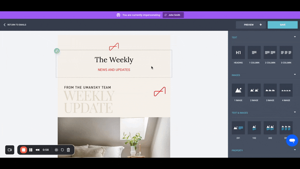The width and height of the screenshot is (300, 169).
Task: Add a 1 Image block
Action: pos(238,90)
